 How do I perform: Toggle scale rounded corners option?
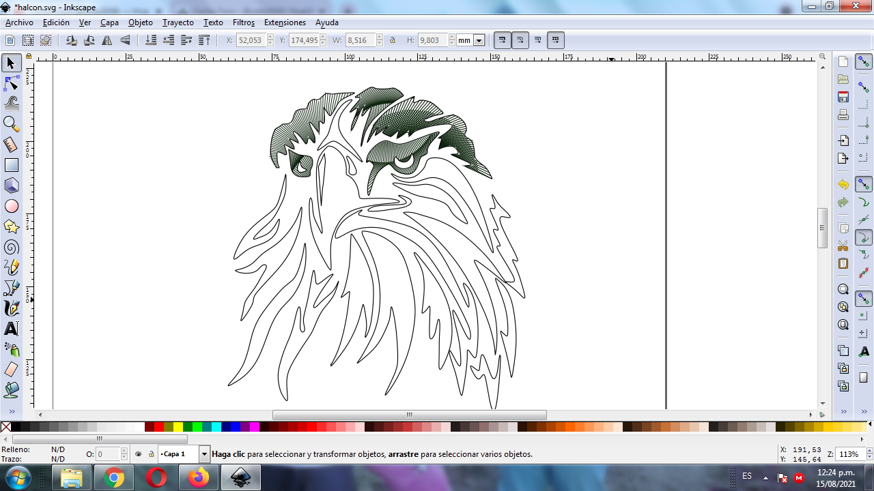click(x=520, y=40)
